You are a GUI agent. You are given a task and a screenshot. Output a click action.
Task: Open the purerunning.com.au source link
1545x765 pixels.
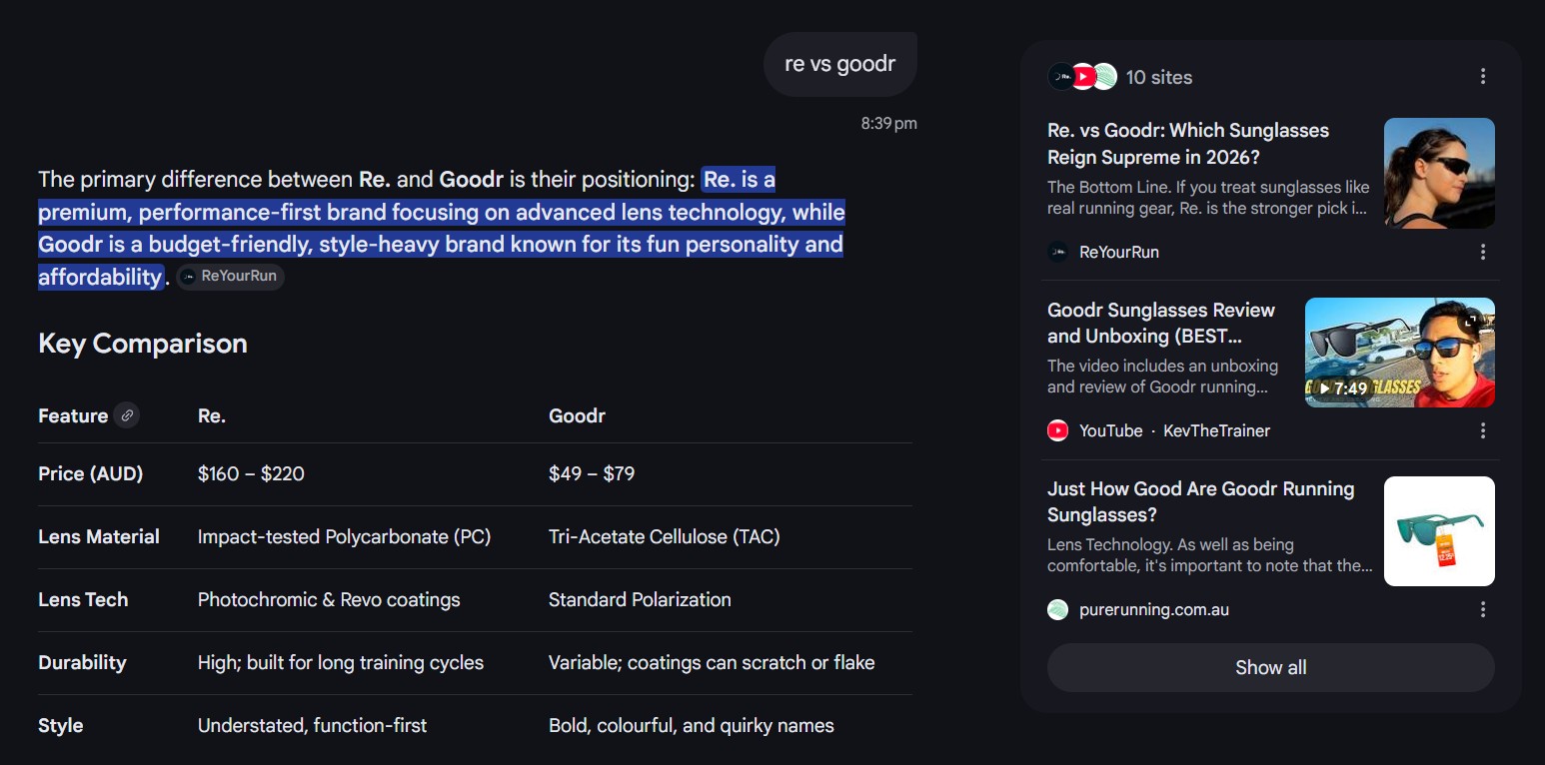tap(1154, 608)
